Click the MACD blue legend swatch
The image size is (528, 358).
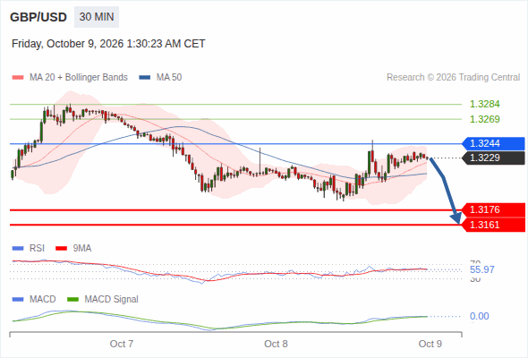tap(18, 300)
